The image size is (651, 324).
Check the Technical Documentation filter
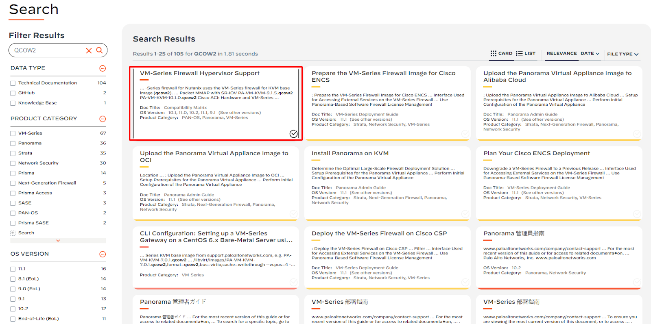point(13,83)
